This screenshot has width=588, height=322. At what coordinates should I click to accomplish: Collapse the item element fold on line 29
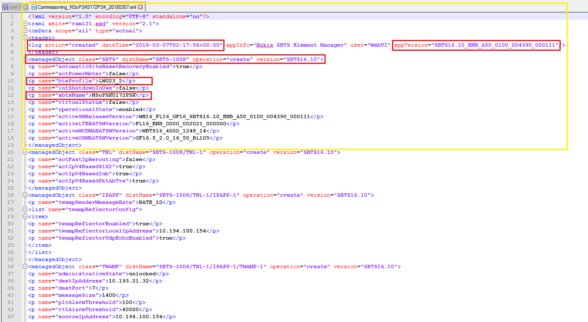pyautogui.click(x=24, y=216)
